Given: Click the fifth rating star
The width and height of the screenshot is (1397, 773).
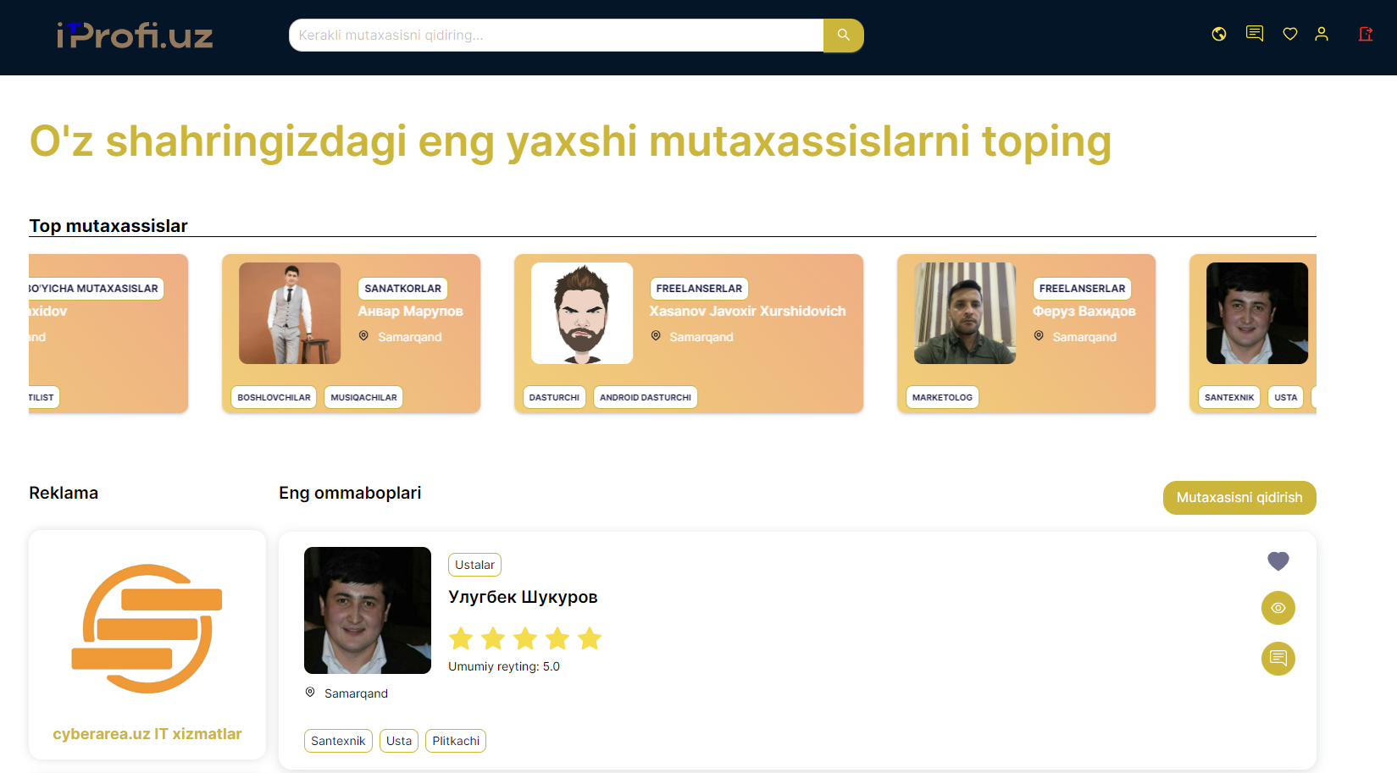Looking at the screenshot, I should tap(590, 638).
